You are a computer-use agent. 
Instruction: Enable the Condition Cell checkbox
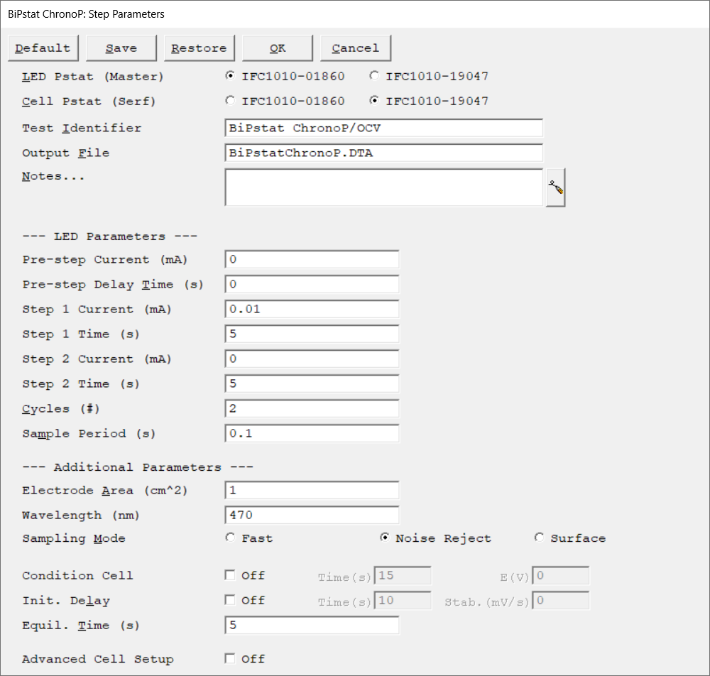coord(230,575)
